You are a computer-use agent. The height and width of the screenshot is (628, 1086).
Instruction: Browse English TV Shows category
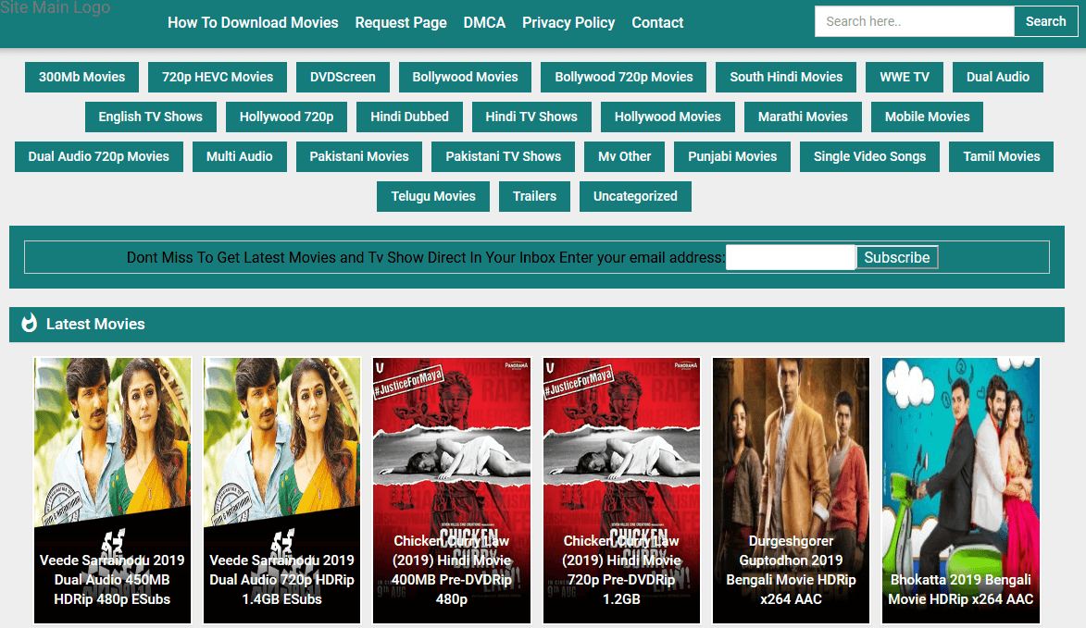[150, 117]
